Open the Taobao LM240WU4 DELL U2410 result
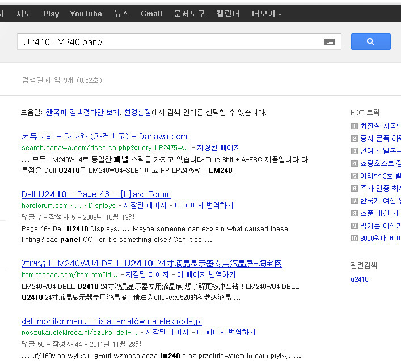401x361 pixels. [x=151, y=264]
